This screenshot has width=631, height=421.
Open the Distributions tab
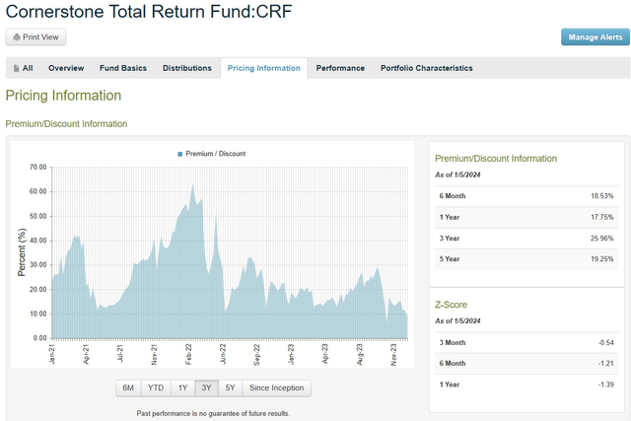click(187, 68)
